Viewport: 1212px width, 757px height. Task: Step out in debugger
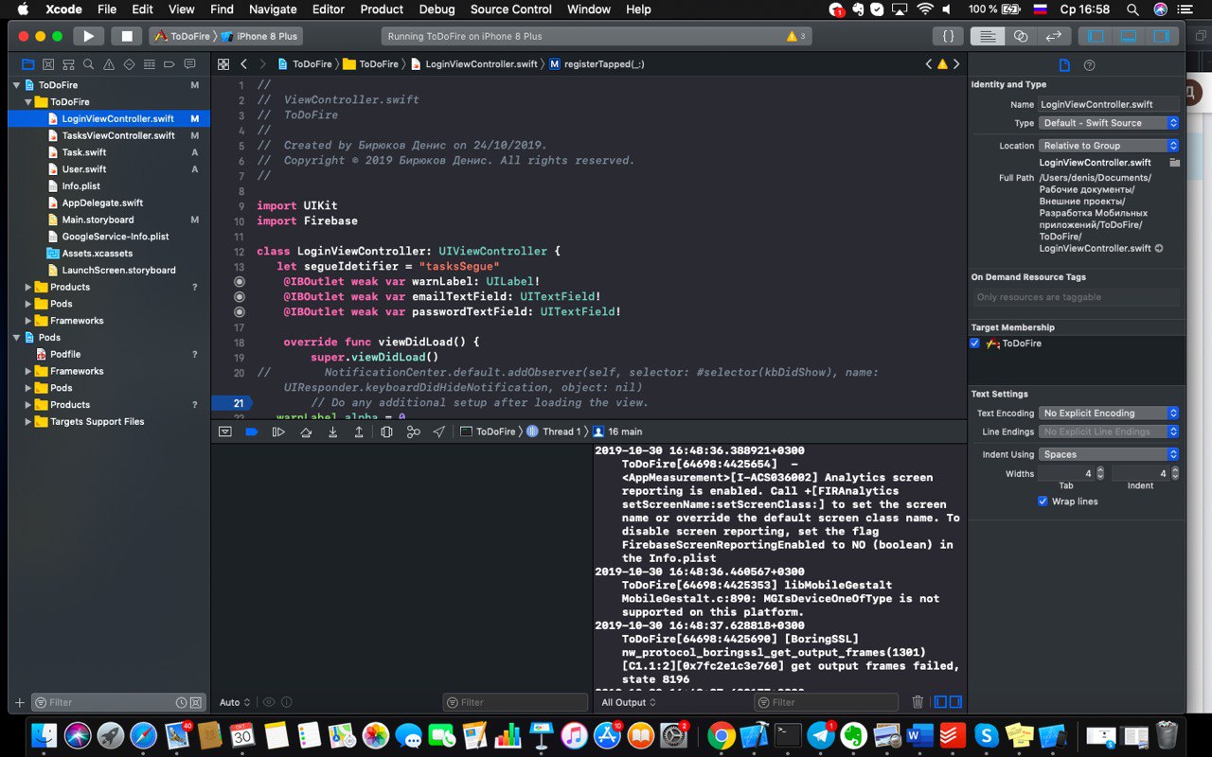click(359, 431)
